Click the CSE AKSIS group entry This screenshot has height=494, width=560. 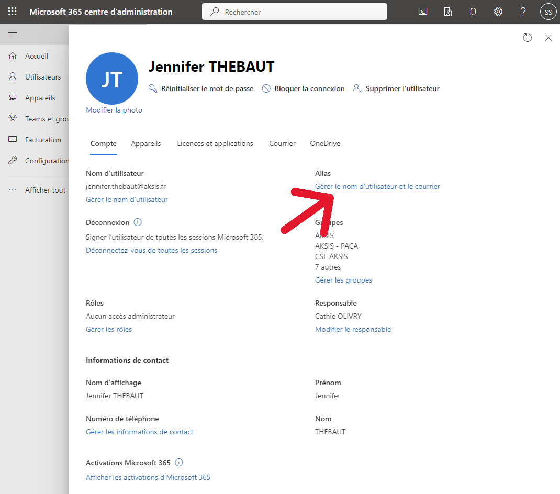point(331,256)
